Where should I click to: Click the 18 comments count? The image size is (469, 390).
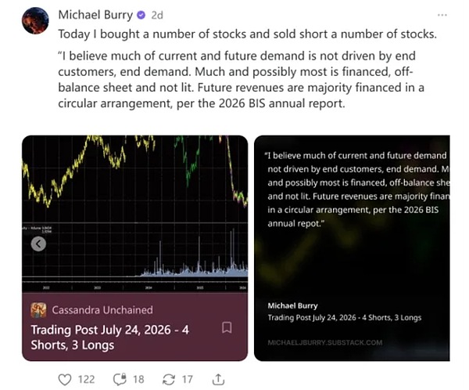pyautogui.click(x=138, y=380)
